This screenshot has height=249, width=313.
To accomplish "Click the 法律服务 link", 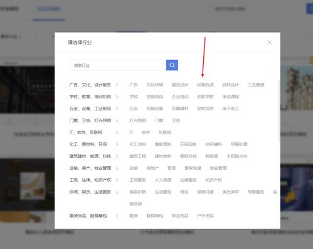I will click(x=188, y=180).
